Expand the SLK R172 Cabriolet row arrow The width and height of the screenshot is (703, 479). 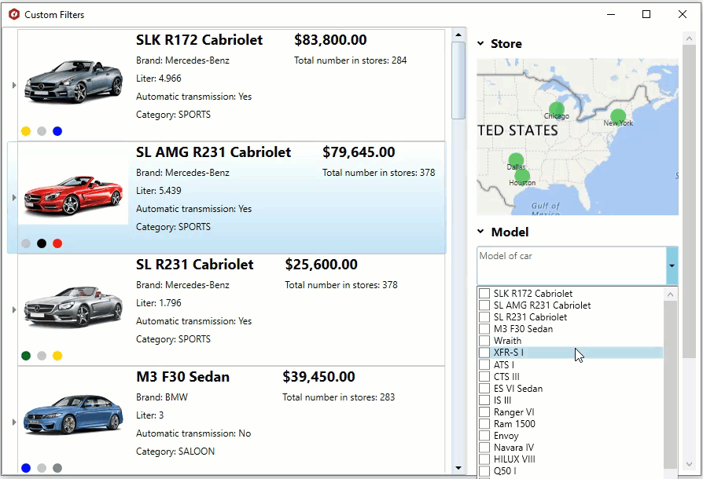13,85
